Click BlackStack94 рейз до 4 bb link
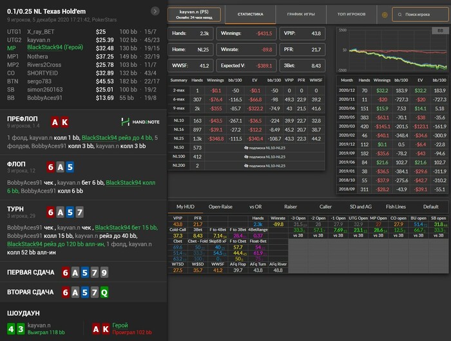The width and height of the screenshot is (451, 341). [117, 138]
